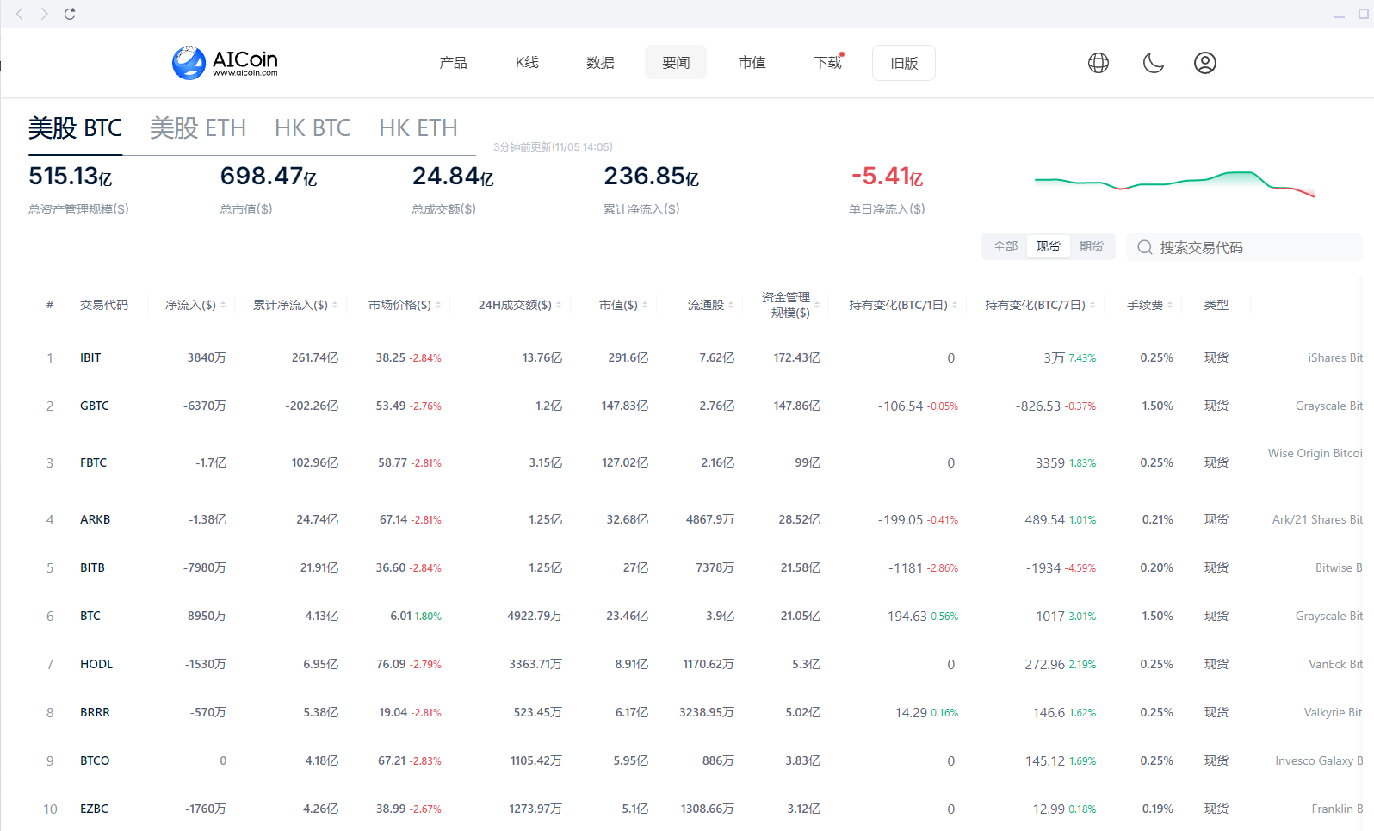The width and height of the screenshot is (1374, 831).
Task: Click HODL fee value 0.25%
Action: click(1156, 664)
